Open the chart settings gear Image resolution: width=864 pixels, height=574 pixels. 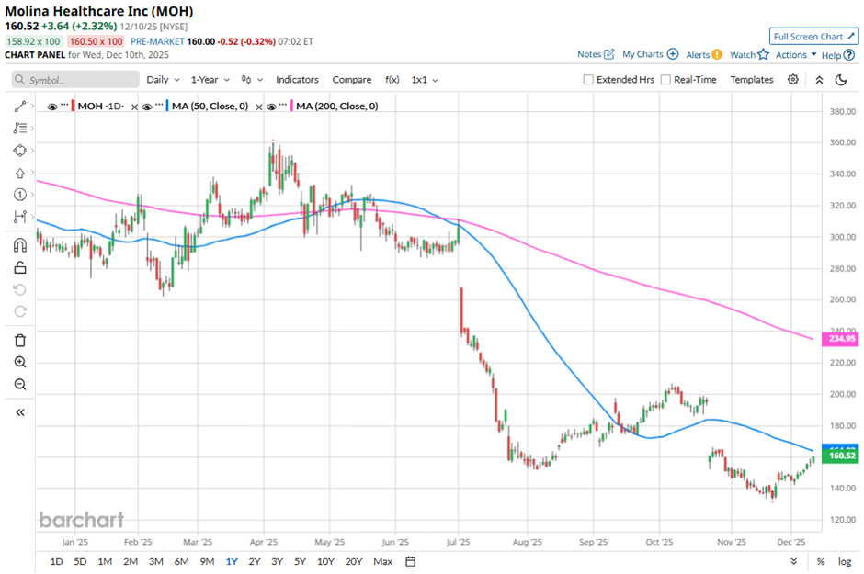(x=793, y=79)
